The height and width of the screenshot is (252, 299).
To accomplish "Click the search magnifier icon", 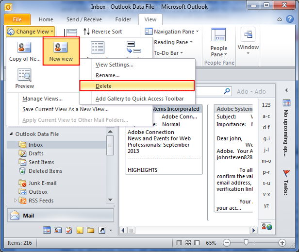I will (227, 91).
